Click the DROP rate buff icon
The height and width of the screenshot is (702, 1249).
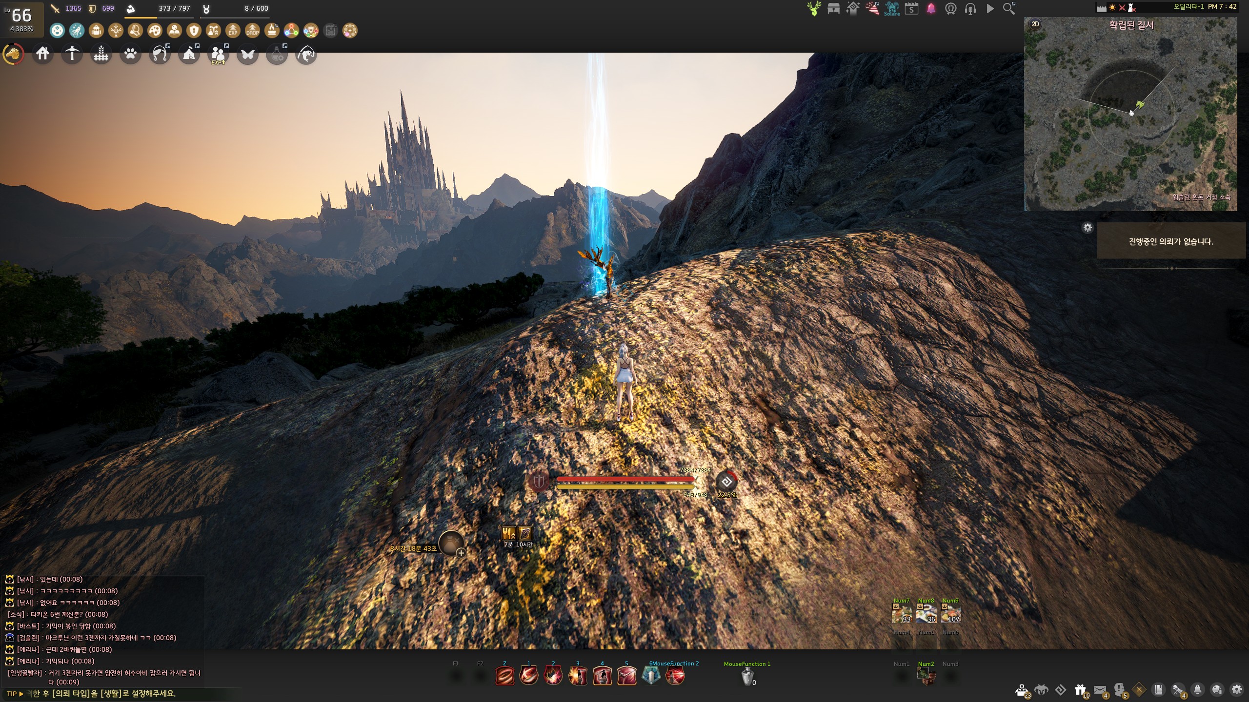click(x=252, y=31)
